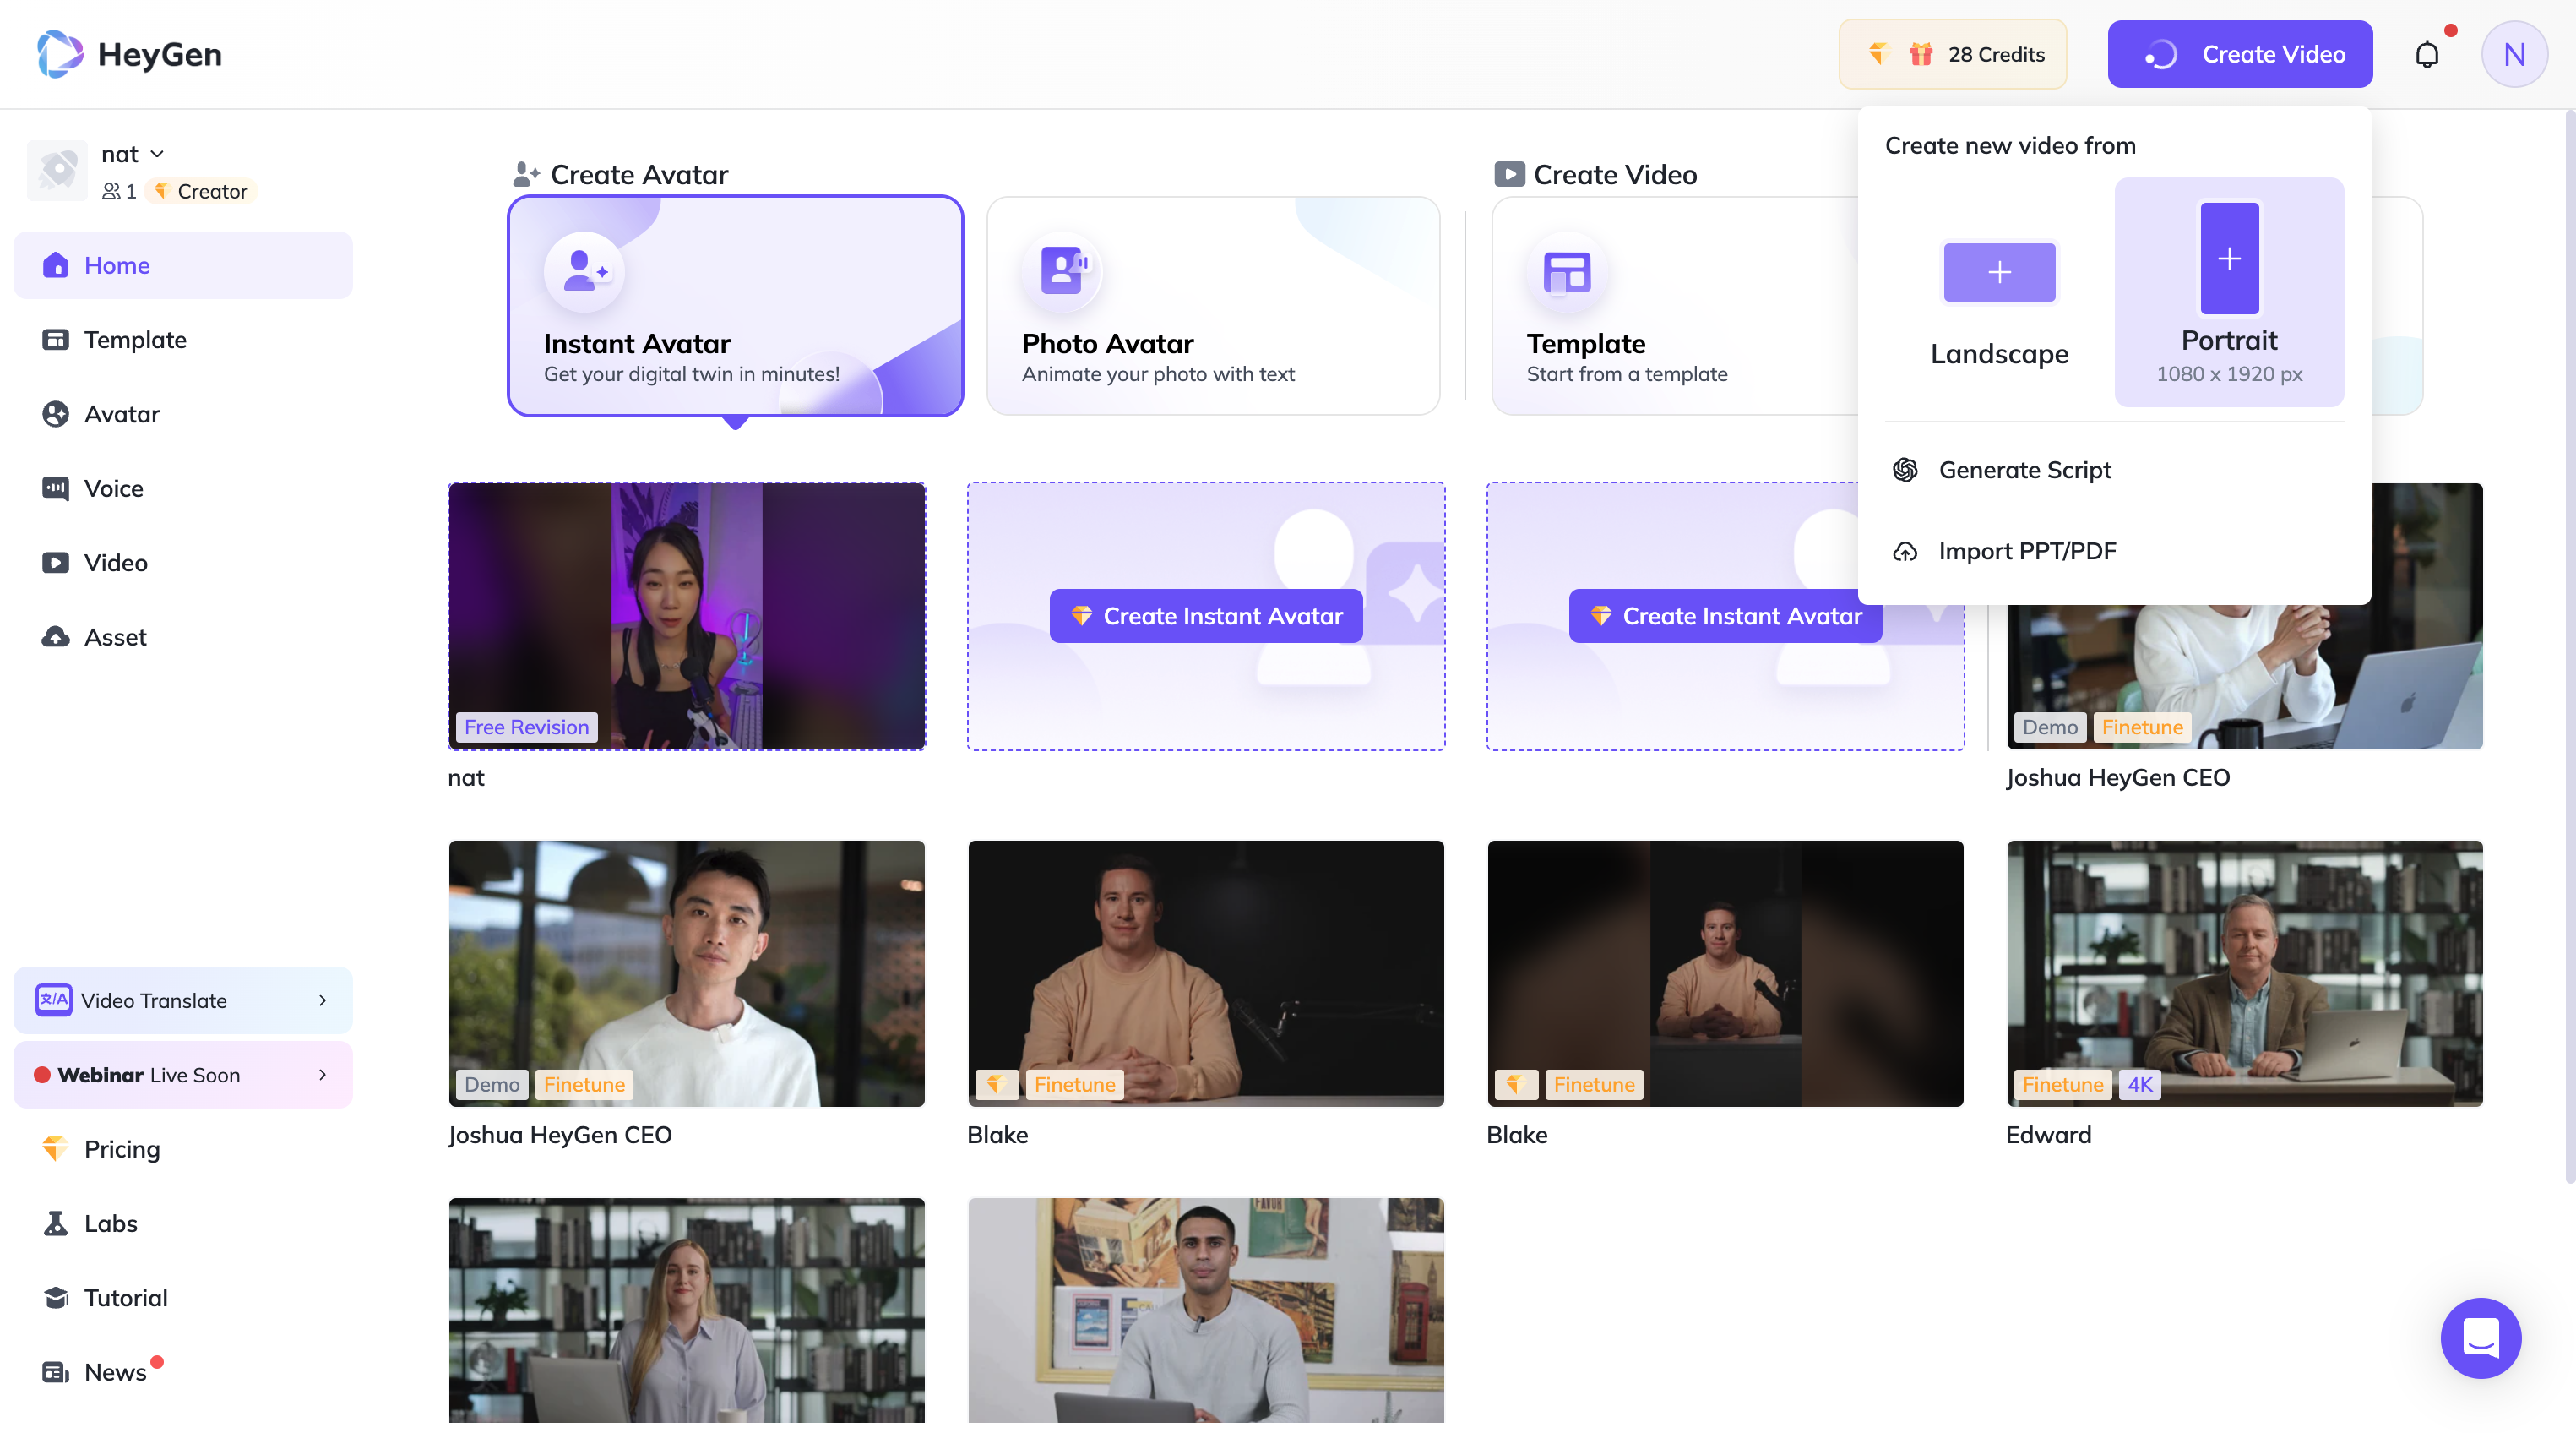Image resolution: width=2576 pixels, height=1433 pixels.
Task: Click the Photo Avatar card icon
Action: (1063, 271)
